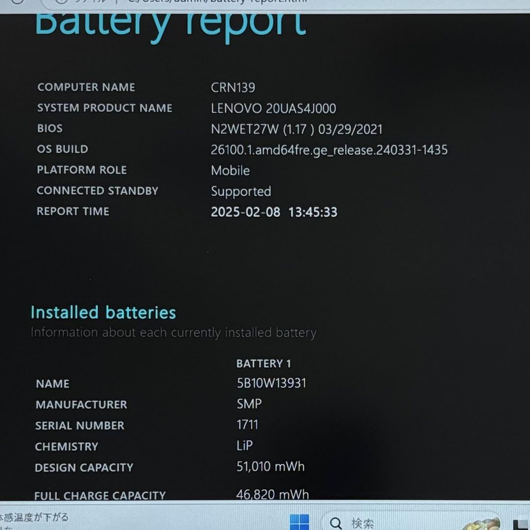Select the report time 13:45:33

pos(313,212)
